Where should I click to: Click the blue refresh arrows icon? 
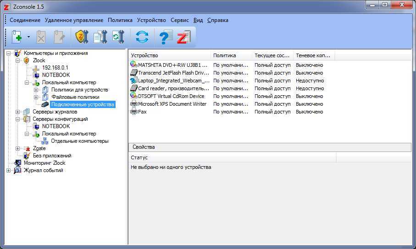click(x=142, y=37)
